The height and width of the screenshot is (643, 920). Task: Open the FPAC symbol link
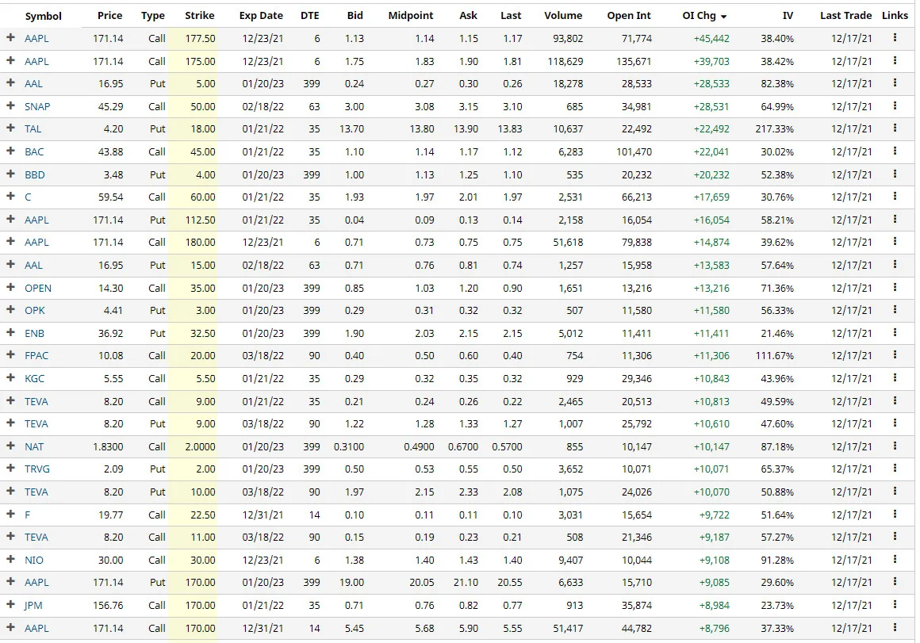click(x=36, y=355)
